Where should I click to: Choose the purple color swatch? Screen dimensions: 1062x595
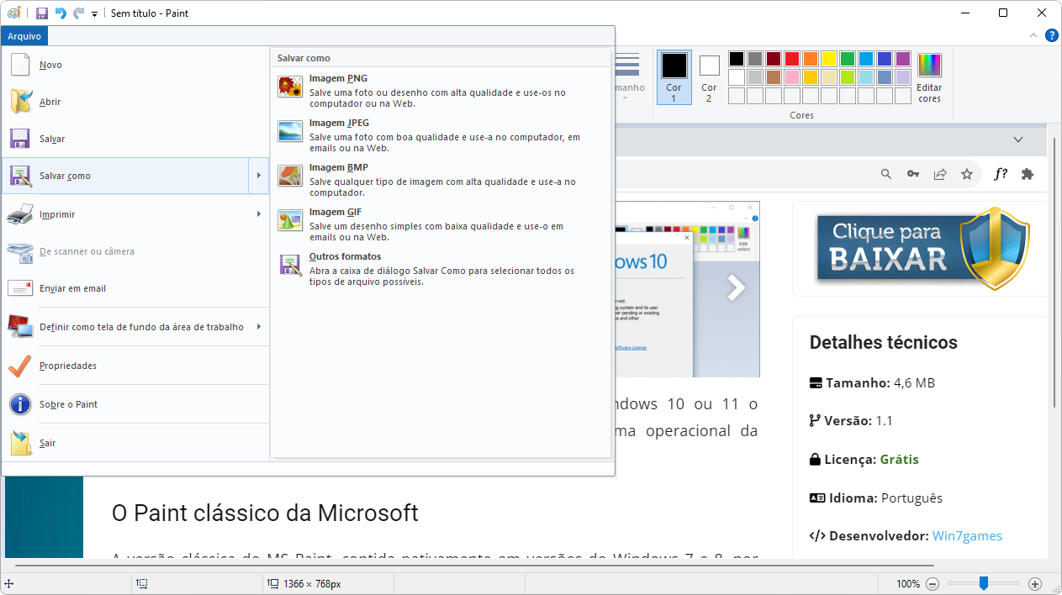[903, 59]
